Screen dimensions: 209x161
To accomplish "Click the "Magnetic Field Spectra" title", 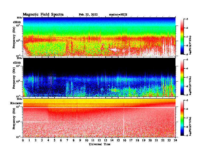I will point(43,14).
